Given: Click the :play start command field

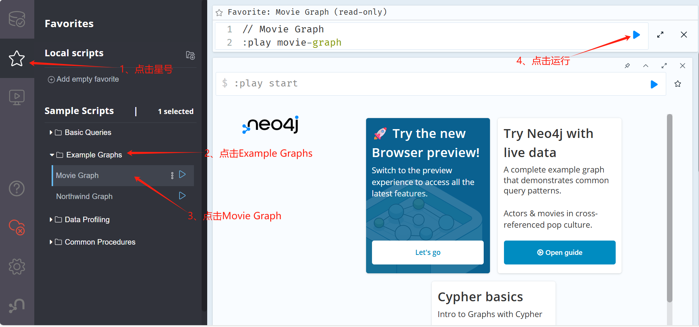Looking at the screenshot, I should pyautogui.click(x=441, y=84).
